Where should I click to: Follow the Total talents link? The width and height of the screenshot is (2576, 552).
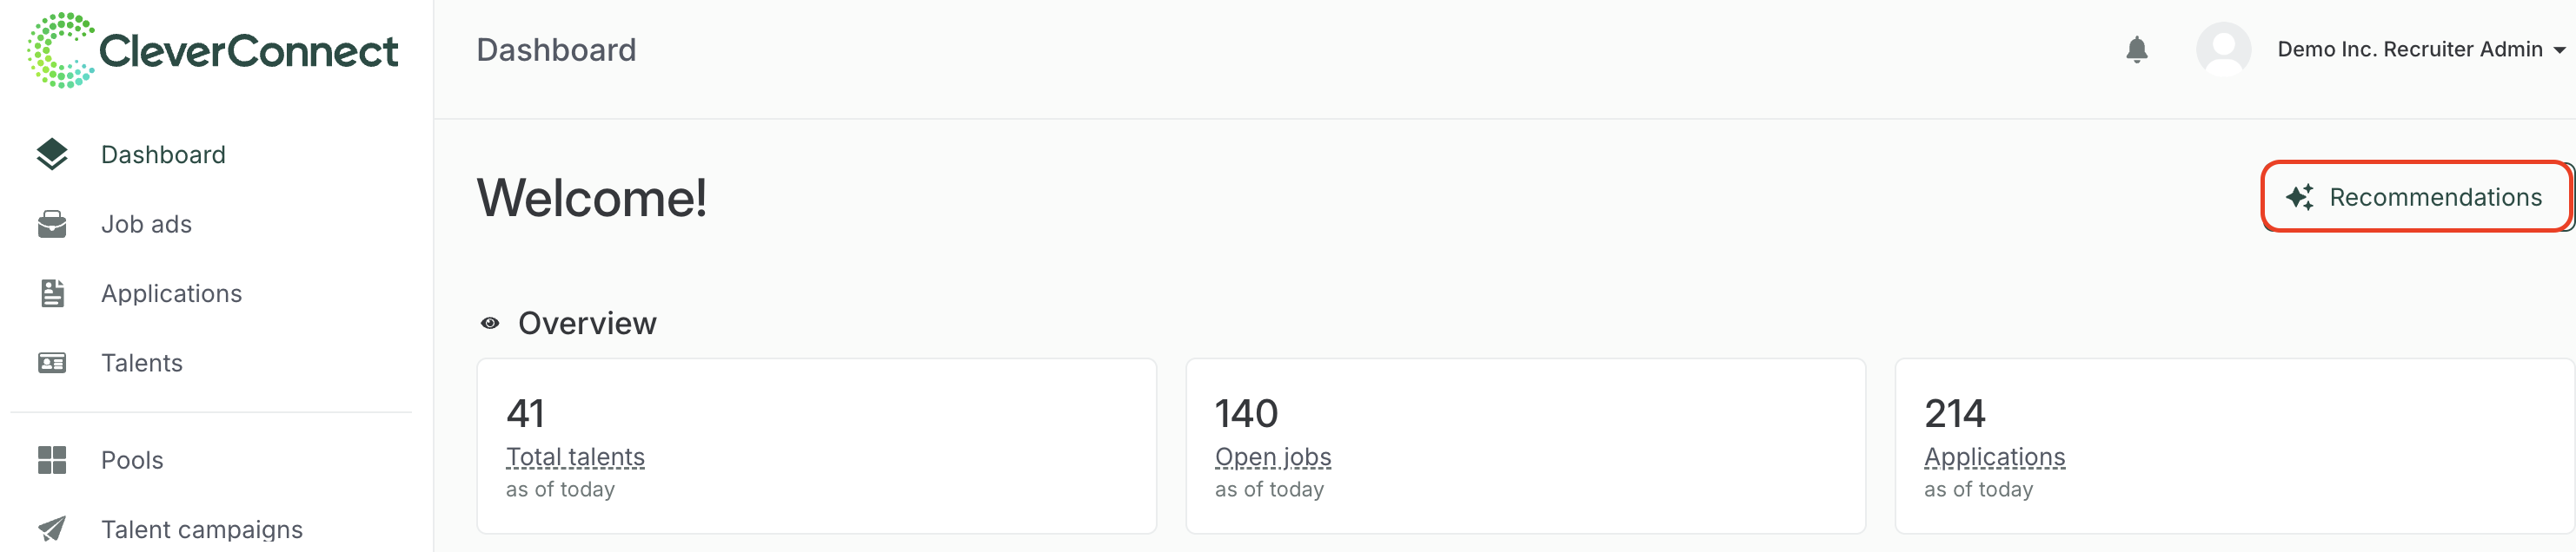(575, 457)
